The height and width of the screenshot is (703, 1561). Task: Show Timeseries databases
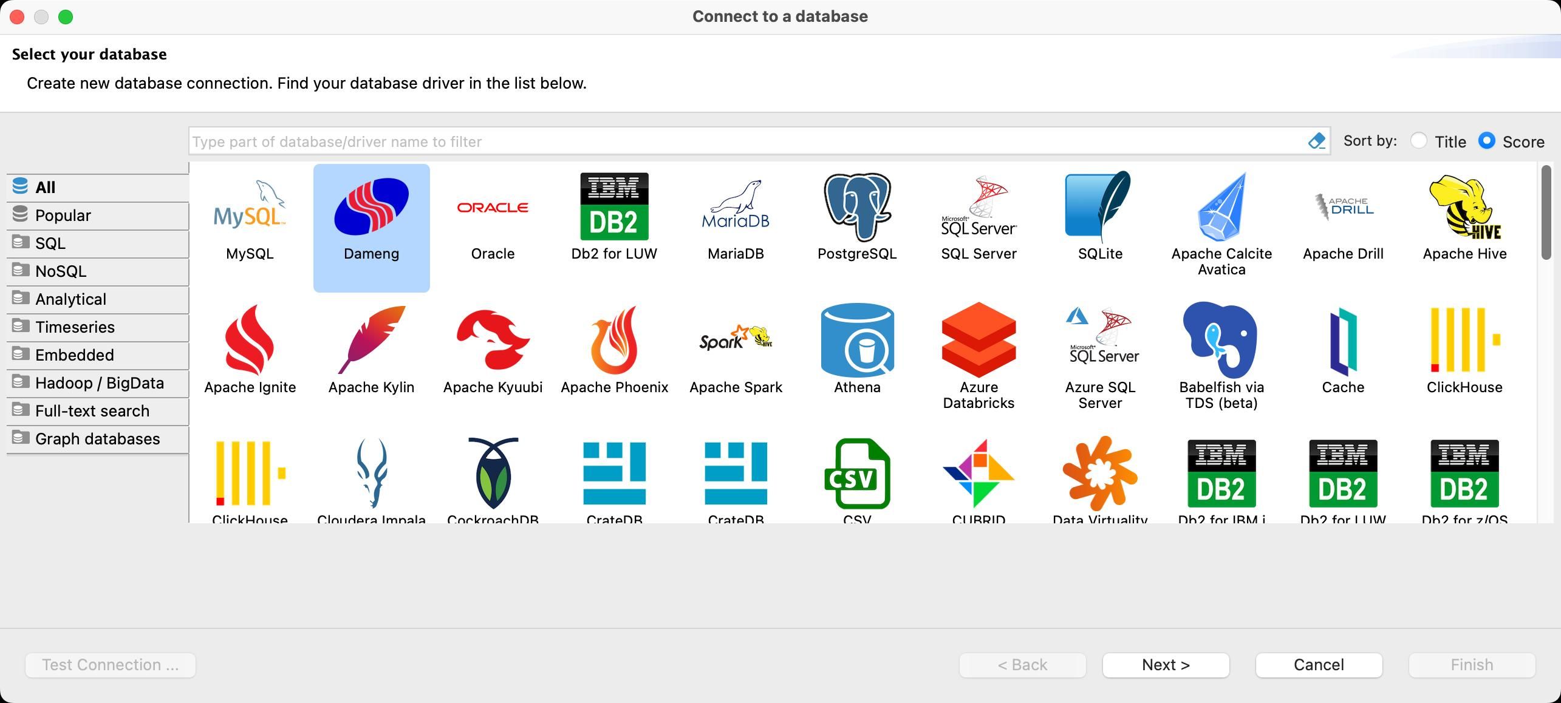pos(98,327)
